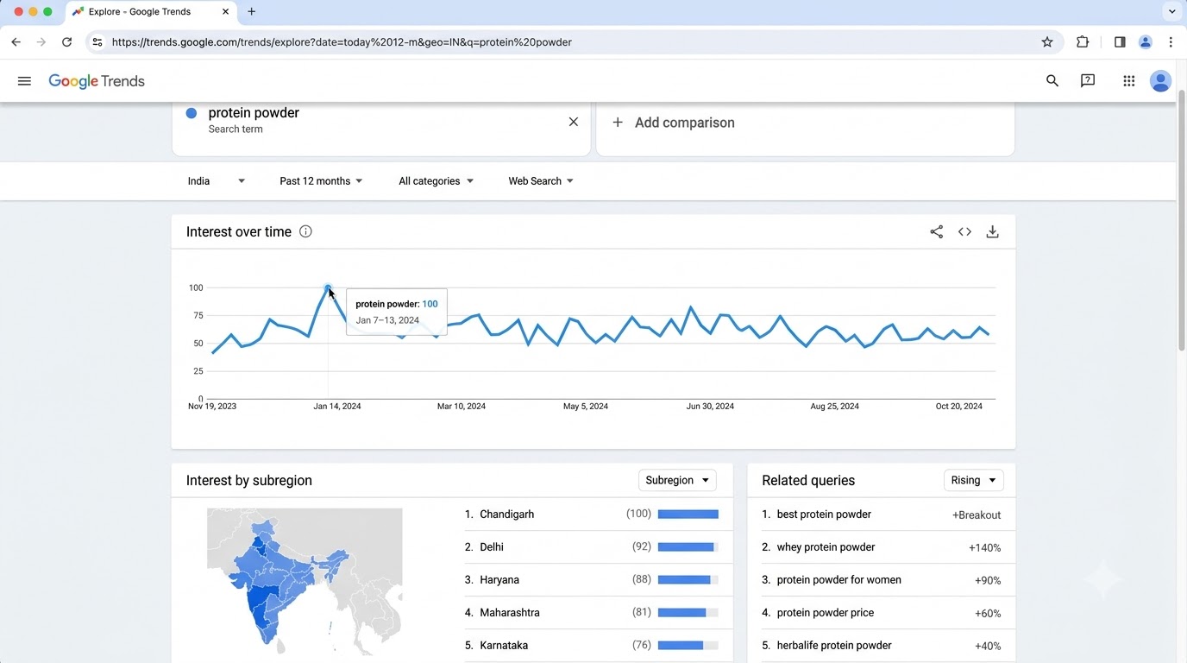Go back in the browser
Image resolution: width=1187 pixels, height=663 pixels.
coord(16,41)
